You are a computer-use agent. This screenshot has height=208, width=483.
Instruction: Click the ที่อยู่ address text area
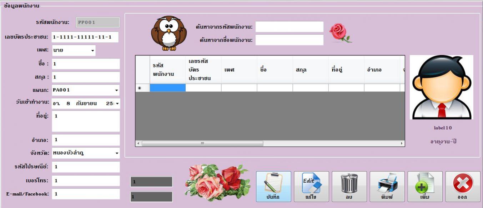(86, 121)
